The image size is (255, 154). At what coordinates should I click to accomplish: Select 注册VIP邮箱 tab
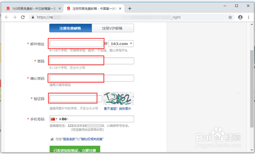tap(113, 28)
